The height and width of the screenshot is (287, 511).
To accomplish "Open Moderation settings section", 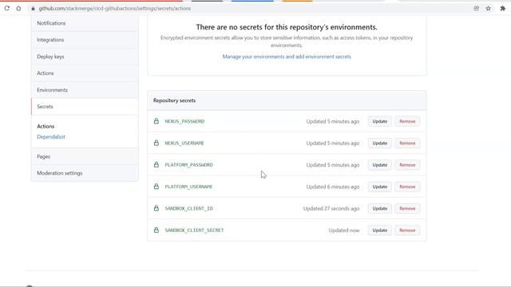I will point(85,173).
